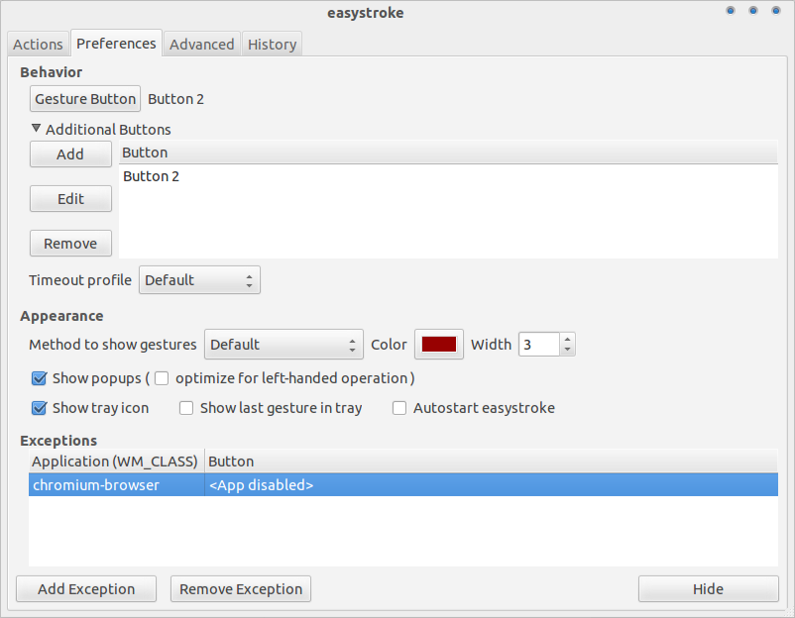Open the dark red gesture Color swatch
Image resolution: width=795 pixels, height=618 pixels.
[439, 345]
